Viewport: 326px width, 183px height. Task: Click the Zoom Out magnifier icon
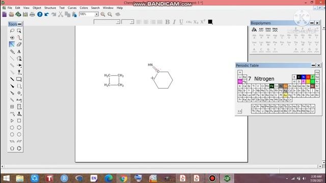[110, 14]
